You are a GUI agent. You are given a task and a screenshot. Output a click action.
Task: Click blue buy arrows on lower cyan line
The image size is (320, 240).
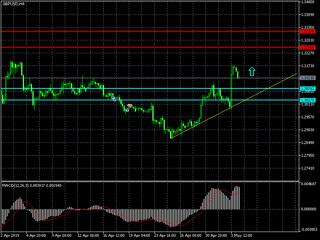114,98
